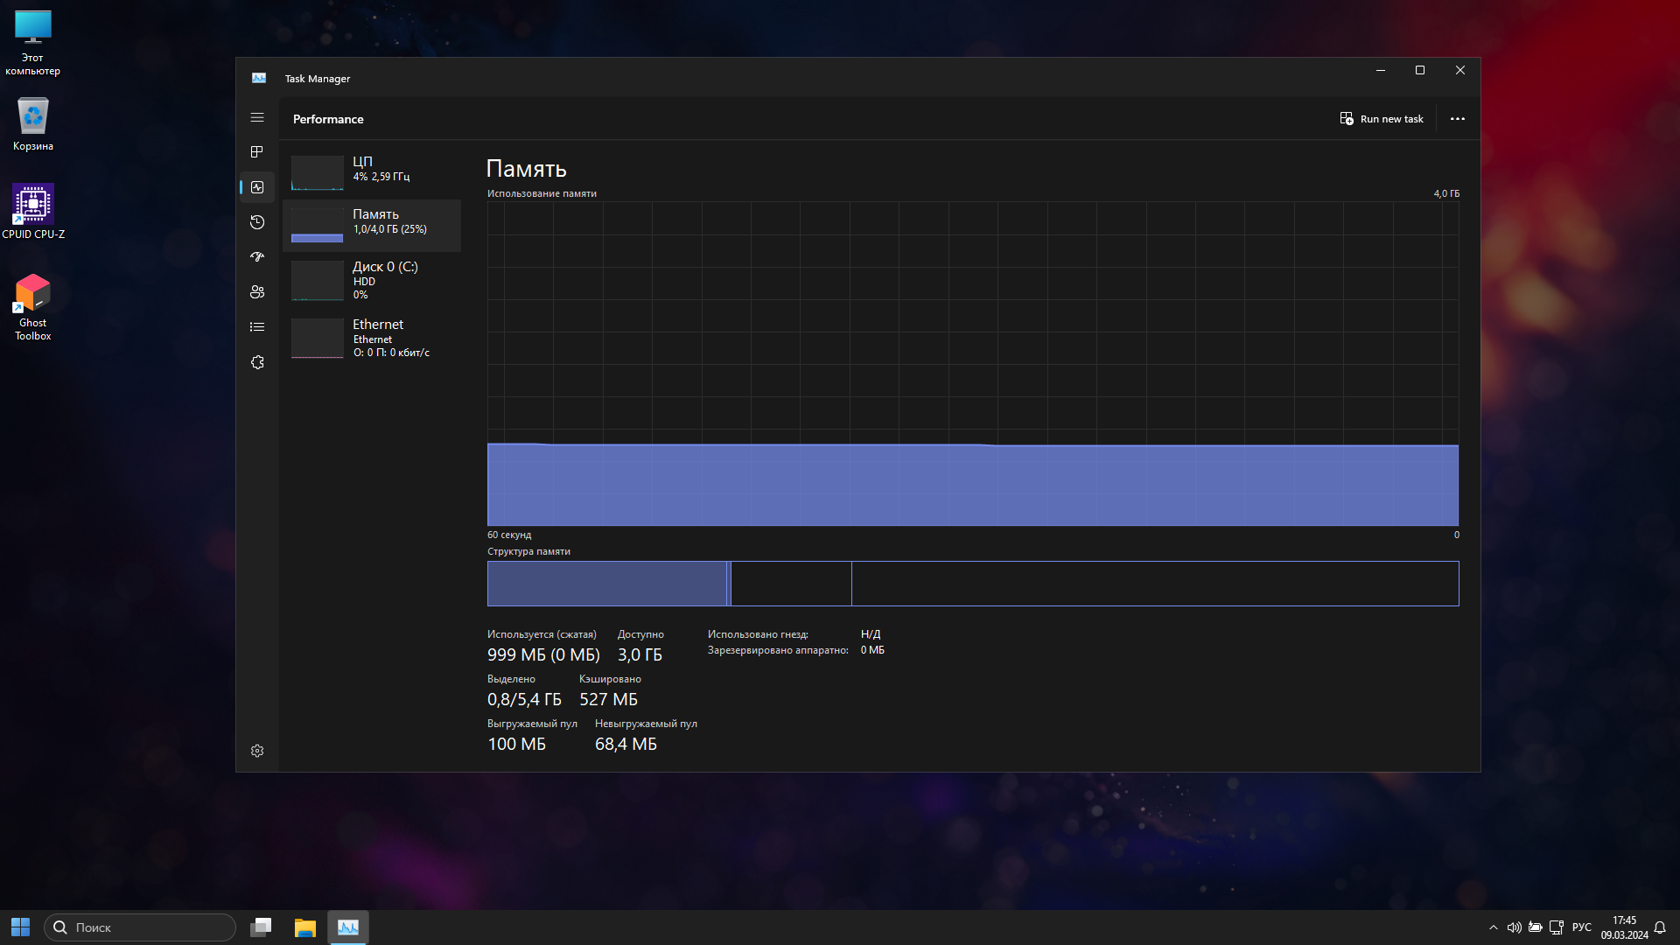Open the three-dot more options menu
The width and height of the screenshot is (1680, 945).
point(1457,119)
